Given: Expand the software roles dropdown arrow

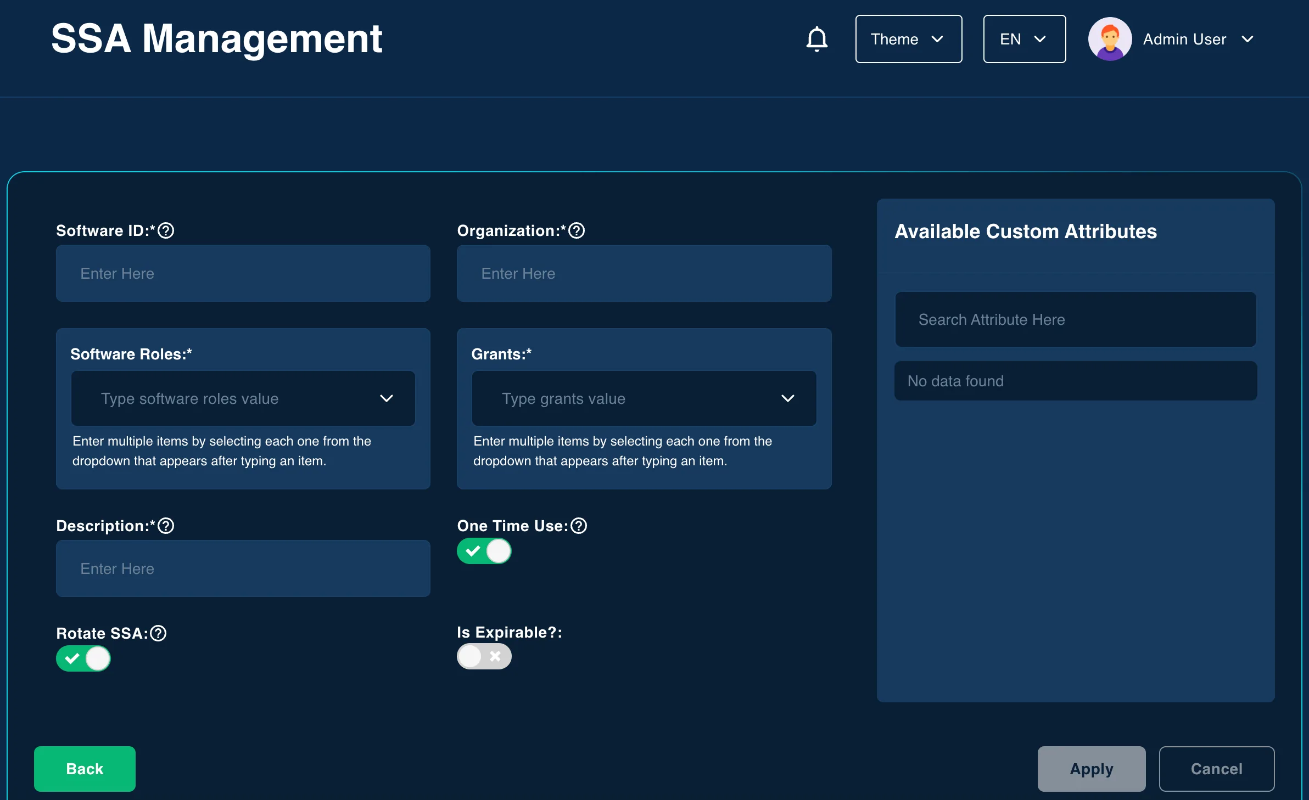Looking at the screenshot, I should [x=387, y=398].
